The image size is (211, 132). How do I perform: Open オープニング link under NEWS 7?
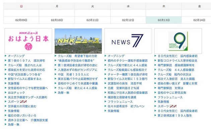coord(116,56)
